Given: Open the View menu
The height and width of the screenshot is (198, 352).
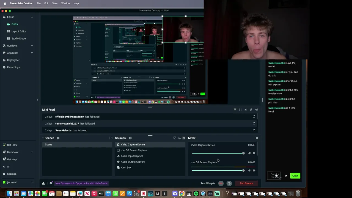Looking at the screenshot, I should tap(55, 3).
